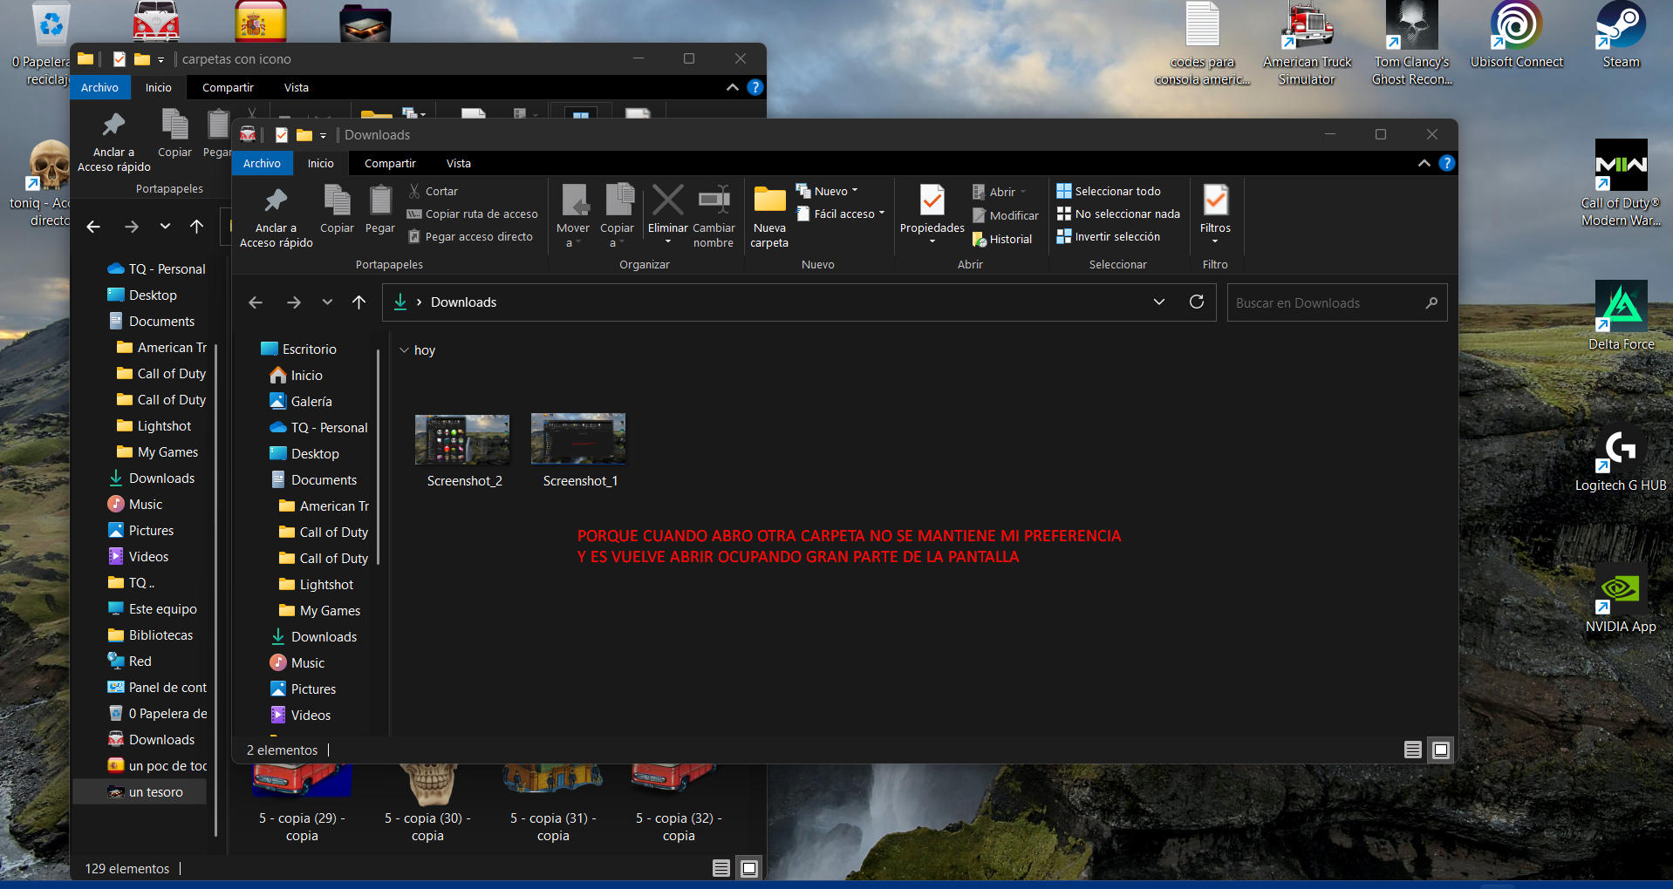This screenshot has width=1673, height=889.
Task: Click Copiar ruta de acceso
Action: pyautogui.click(x=473, y=214)
